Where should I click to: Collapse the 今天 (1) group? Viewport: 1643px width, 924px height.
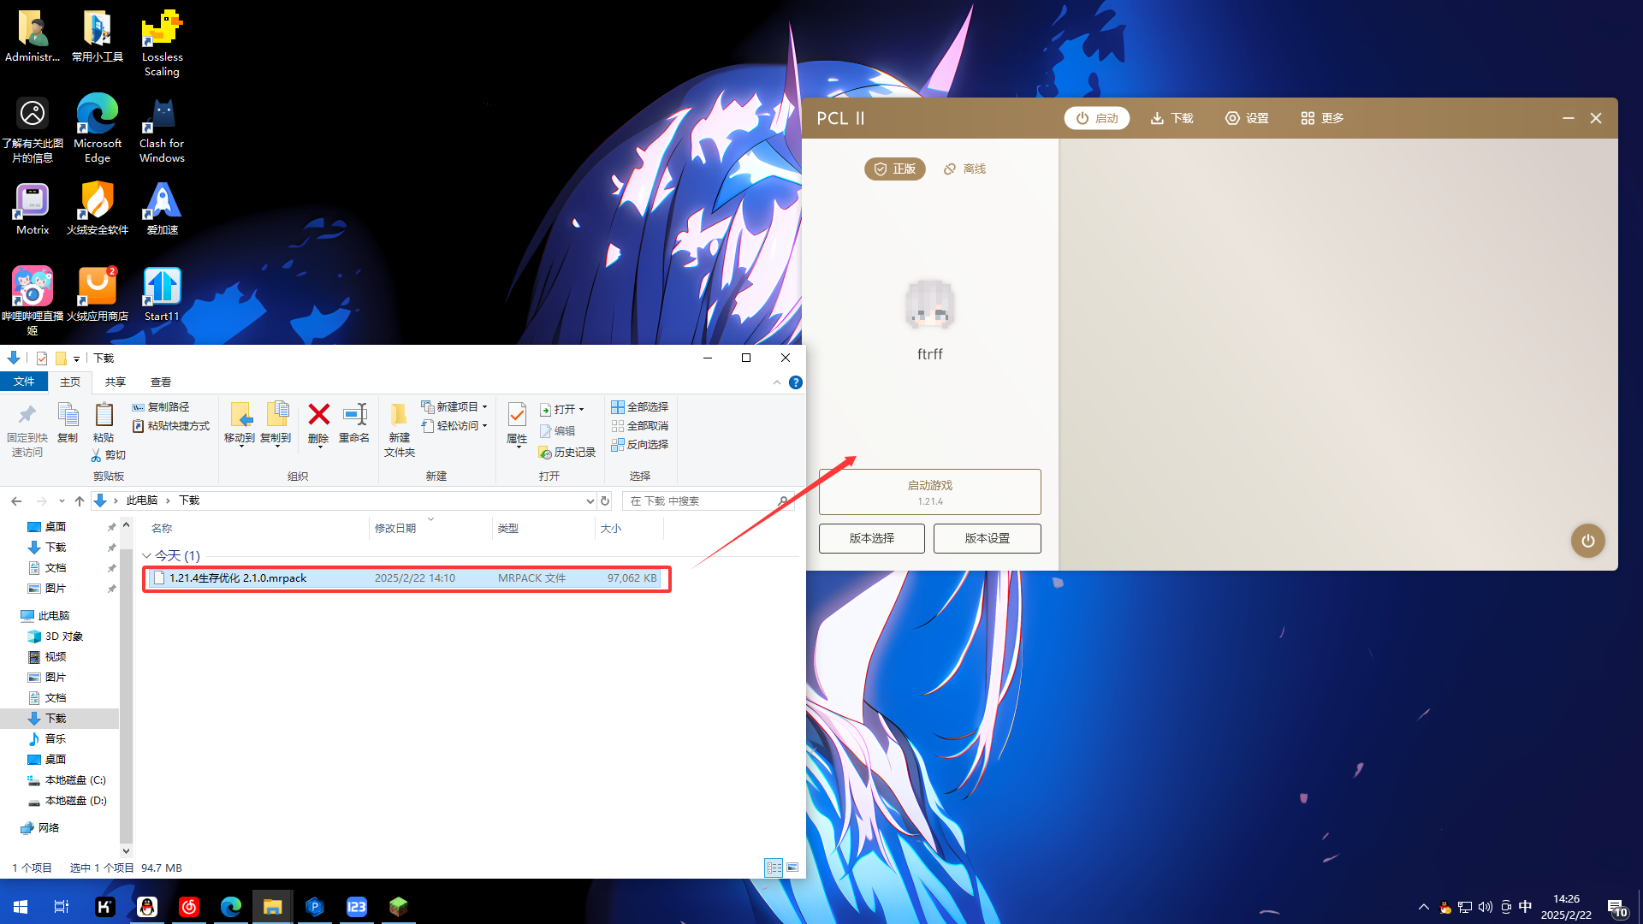(146, 556)
